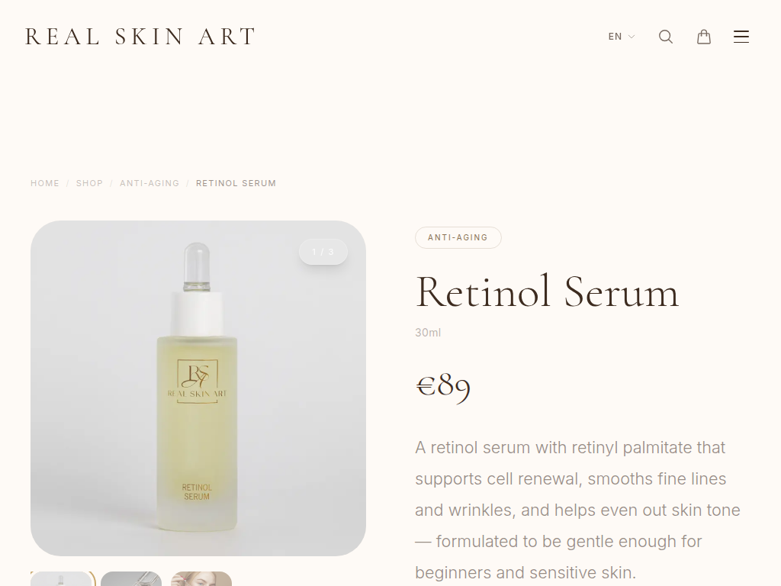Click the €89 price text
The height and width of the screenshot is (586, 781).
[x=443, y=386]
